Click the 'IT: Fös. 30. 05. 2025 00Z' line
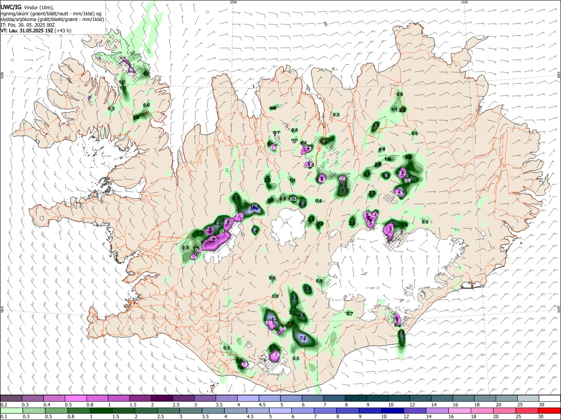The height and width of the screenshot is (420, 561). pos(28,25)
